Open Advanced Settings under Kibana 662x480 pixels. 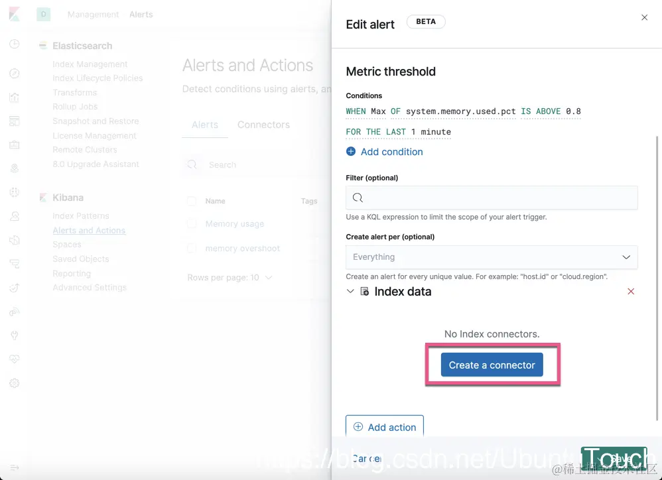[90, 287]
